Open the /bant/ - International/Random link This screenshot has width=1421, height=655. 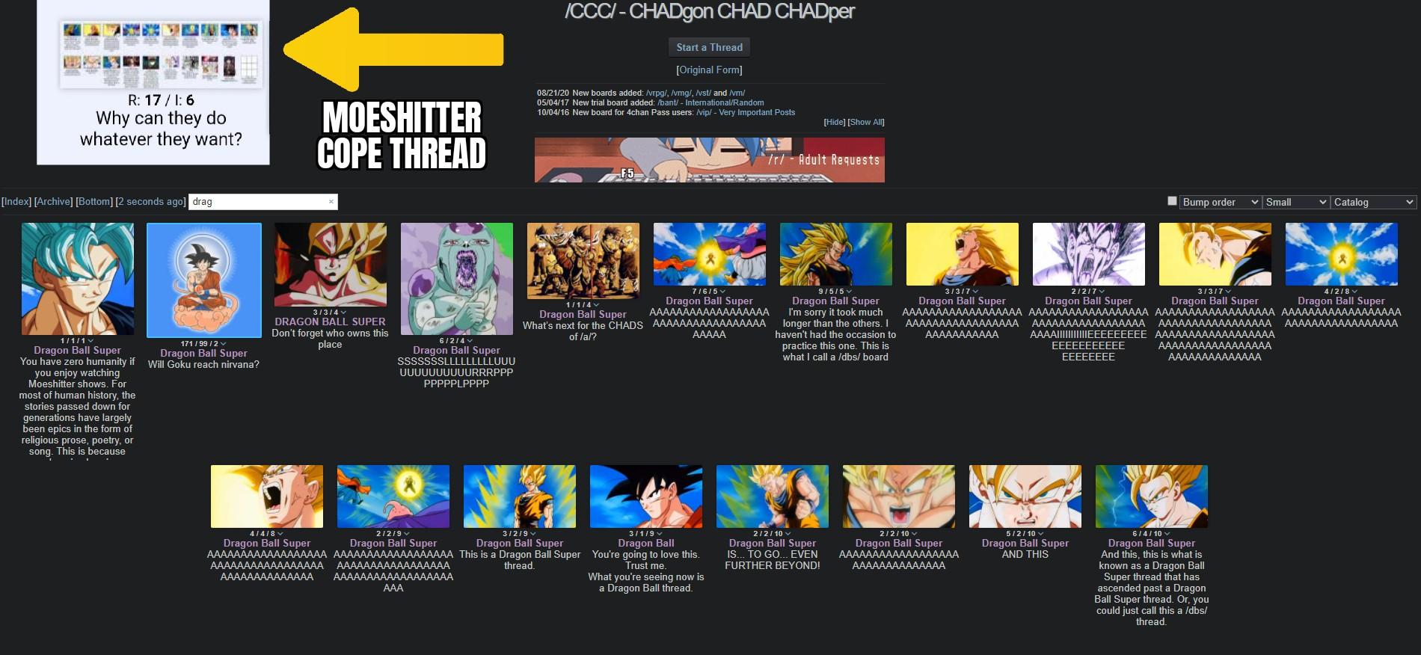(710, 102)
